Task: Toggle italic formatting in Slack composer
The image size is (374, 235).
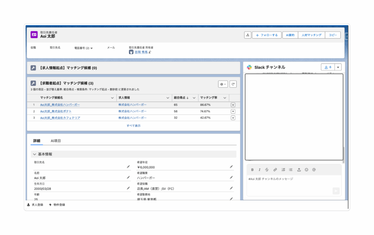Action: click(x=259, y=170)
